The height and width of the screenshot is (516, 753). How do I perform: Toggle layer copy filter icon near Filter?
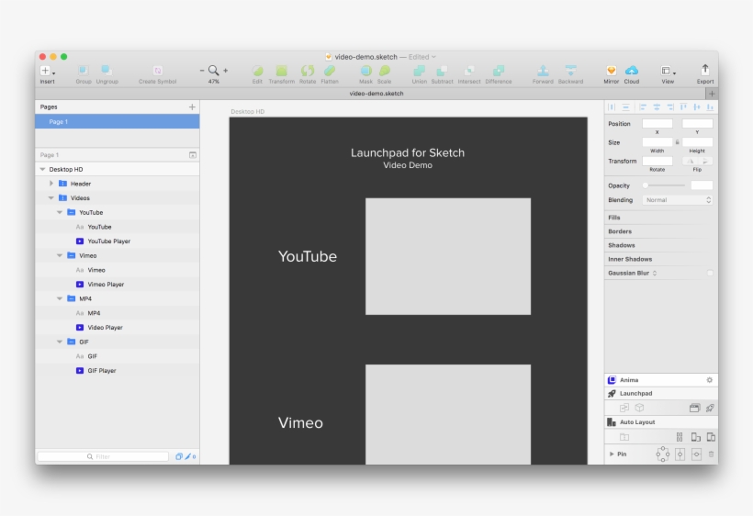(x=179, y=456)
